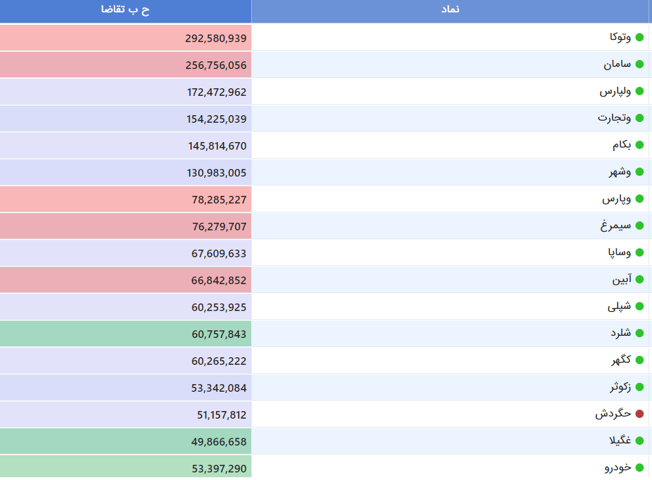The image size is (652, 480).
Task: Select the value 130,983,005
Action: 217,173
